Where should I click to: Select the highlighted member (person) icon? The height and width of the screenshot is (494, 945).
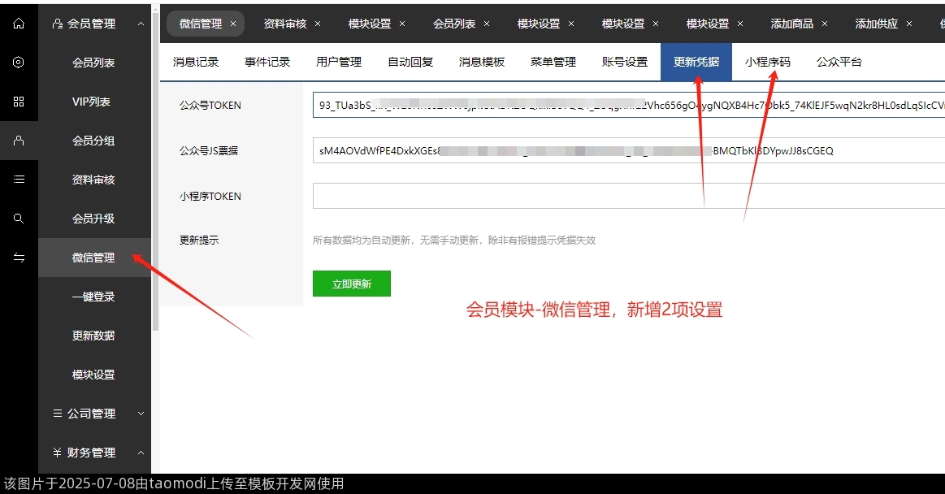(18, 140)
